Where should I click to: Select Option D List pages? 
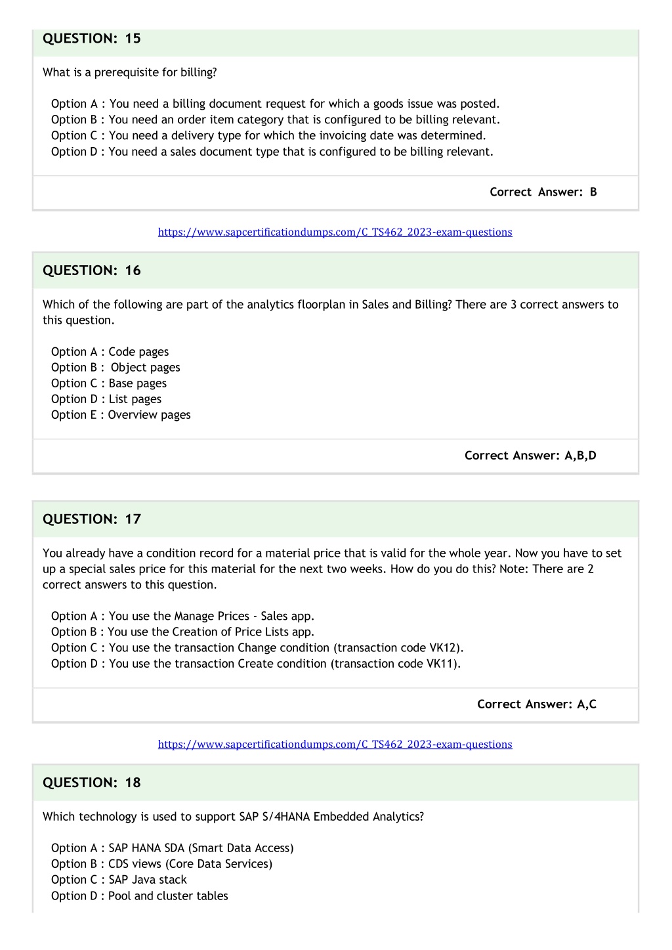click(106, 399)
